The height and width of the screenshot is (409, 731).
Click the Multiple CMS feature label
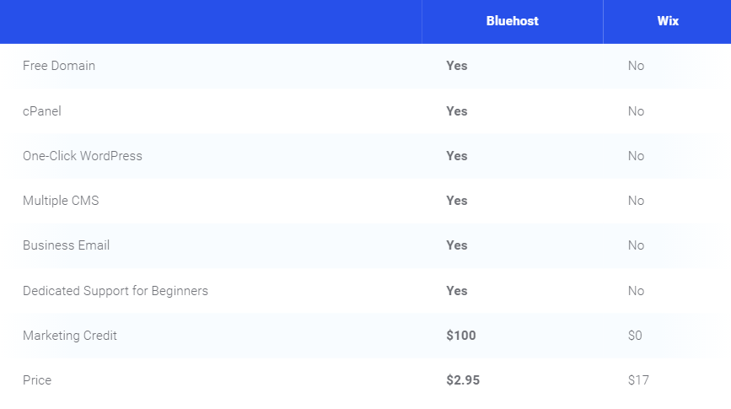(61, 201)
